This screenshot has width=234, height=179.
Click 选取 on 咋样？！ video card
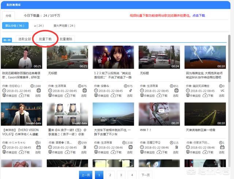(175, 152)
